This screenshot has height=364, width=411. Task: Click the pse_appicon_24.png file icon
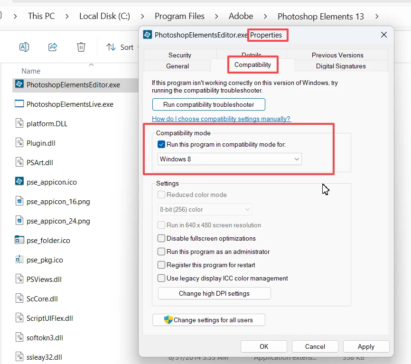(19, 221)
